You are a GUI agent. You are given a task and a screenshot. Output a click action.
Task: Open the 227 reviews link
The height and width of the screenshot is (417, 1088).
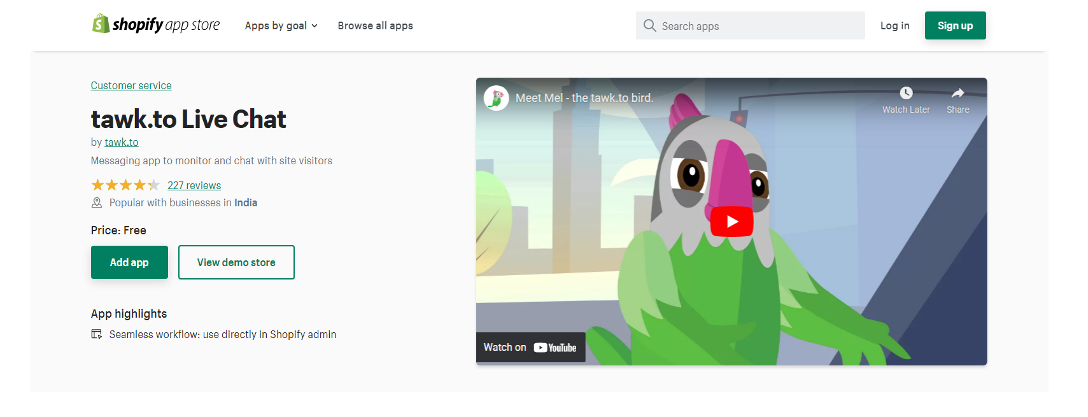pyautogui.click(x=194, y=185)
